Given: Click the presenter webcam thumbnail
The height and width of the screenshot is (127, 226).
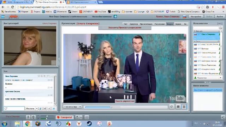Looking at the screenshot, I should 30,46.
